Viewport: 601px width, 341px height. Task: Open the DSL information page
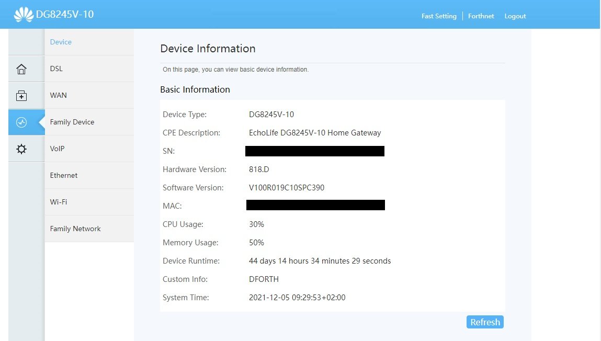coord(56,69)
